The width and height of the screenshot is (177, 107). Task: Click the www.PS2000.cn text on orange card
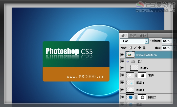pos(86,76)
